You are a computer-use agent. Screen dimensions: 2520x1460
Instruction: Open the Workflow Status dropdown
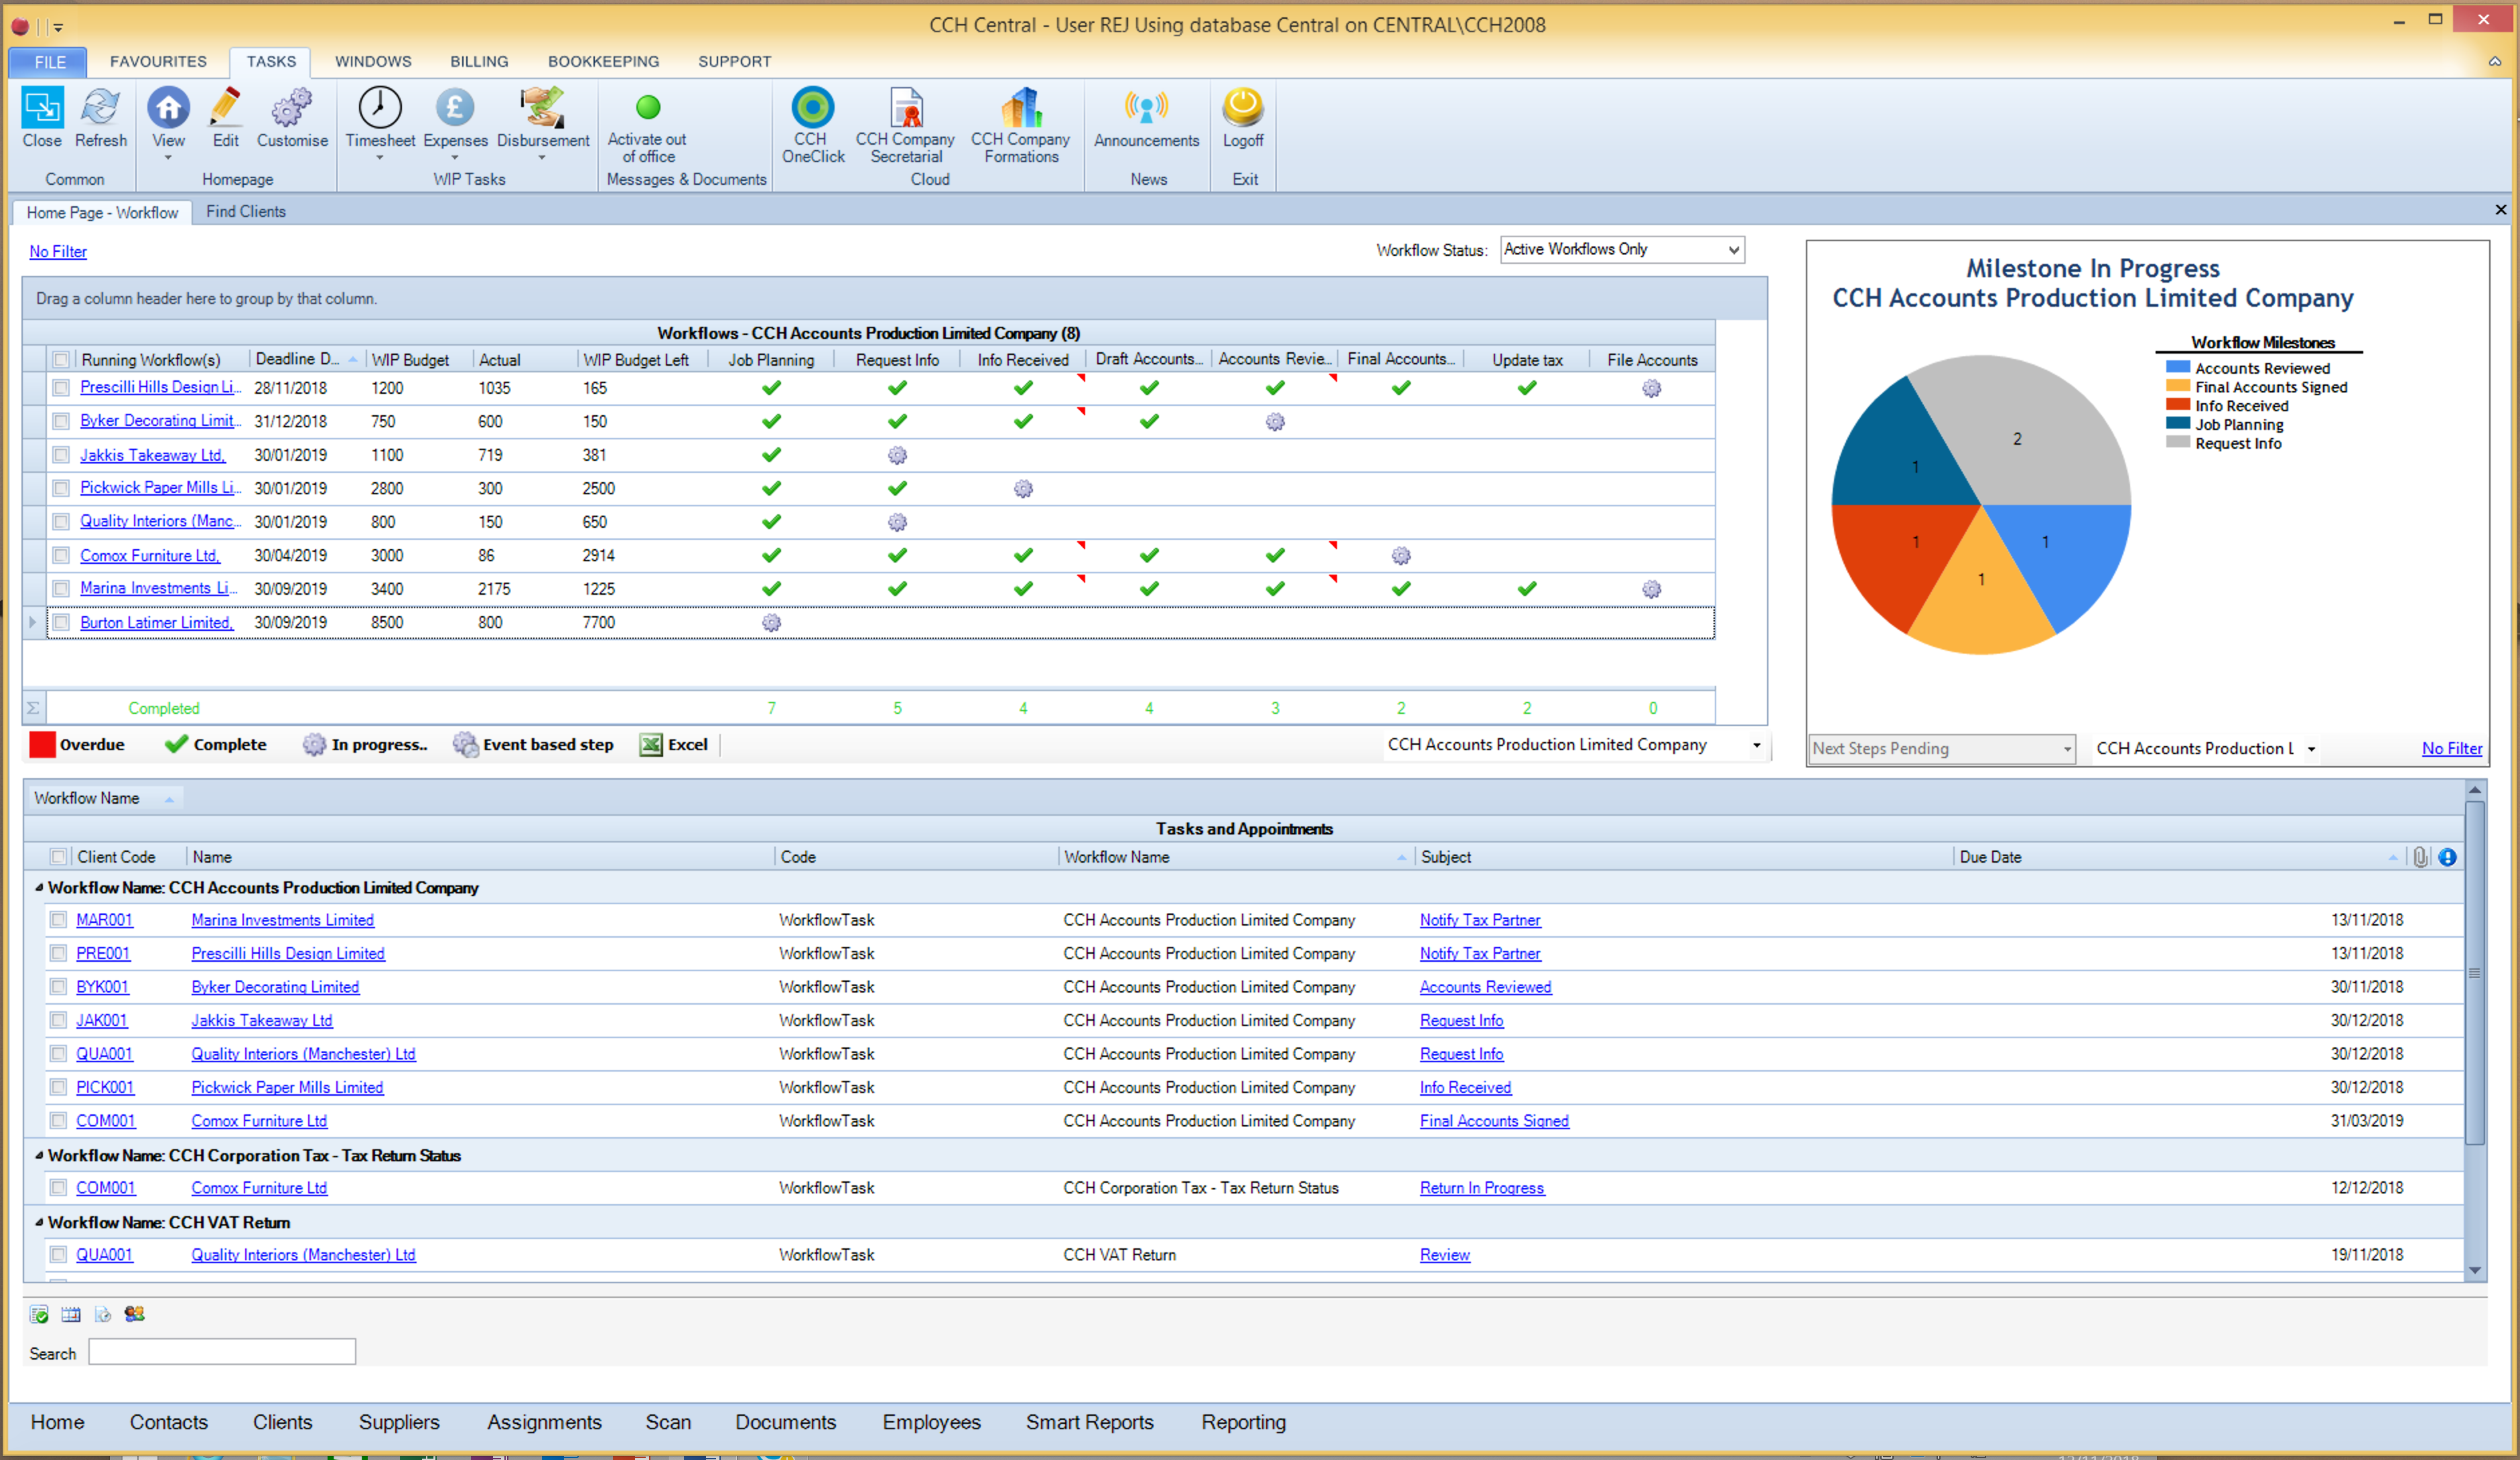click(1733, 250)
